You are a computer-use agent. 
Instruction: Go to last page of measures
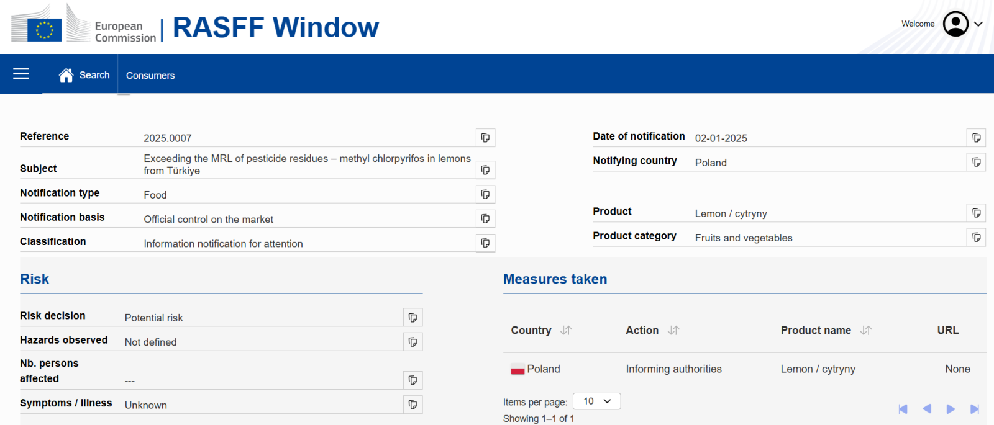point(975,409)
